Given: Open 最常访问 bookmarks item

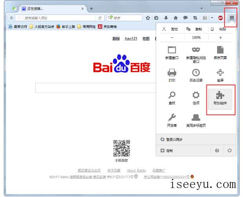Looking at the screenshot, I should pyautogui.click(x=18, y=27).
